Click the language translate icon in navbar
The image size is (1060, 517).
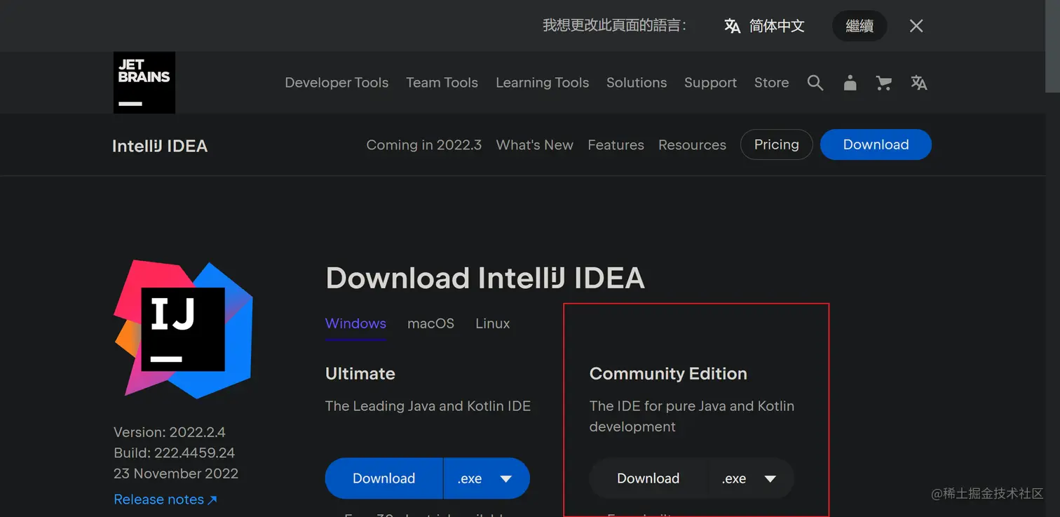[x=919, y=83]
